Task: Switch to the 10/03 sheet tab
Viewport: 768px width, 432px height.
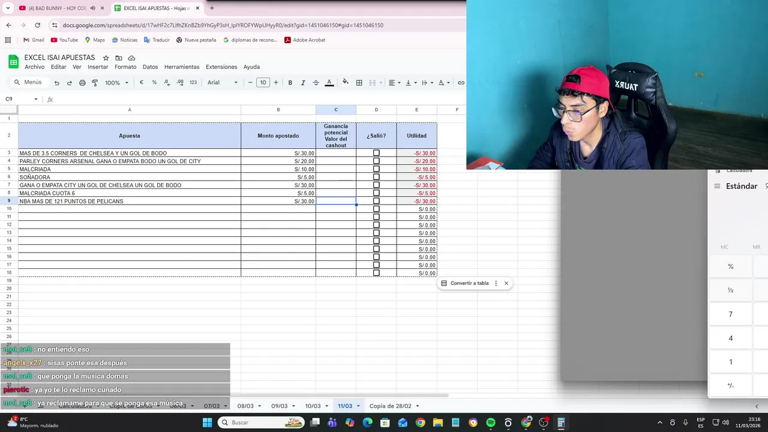Action: (313, 406)
